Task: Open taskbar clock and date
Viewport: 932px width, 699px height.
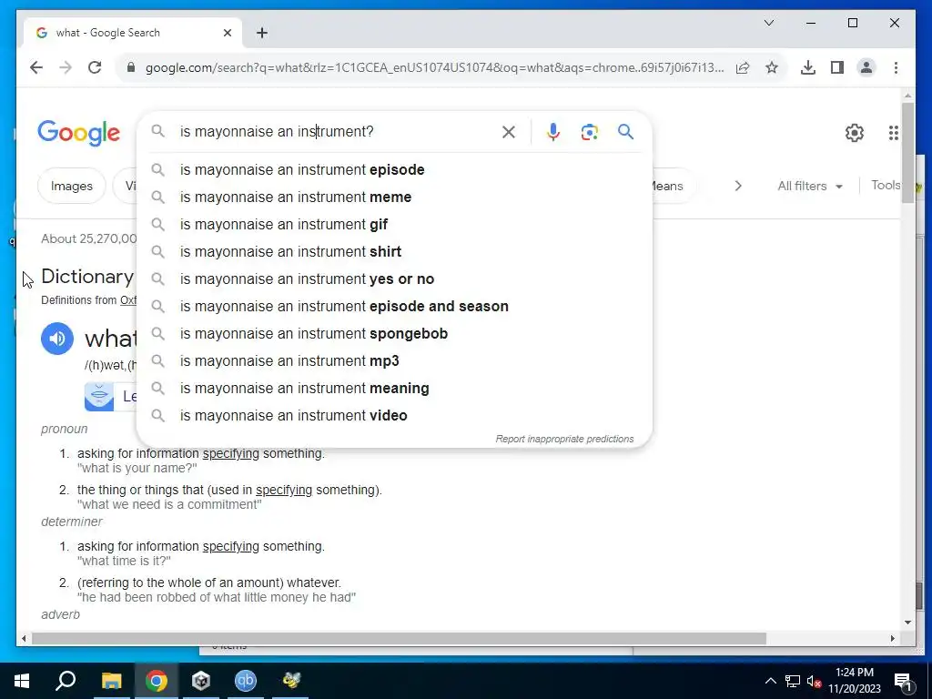Action: (854, 681)
